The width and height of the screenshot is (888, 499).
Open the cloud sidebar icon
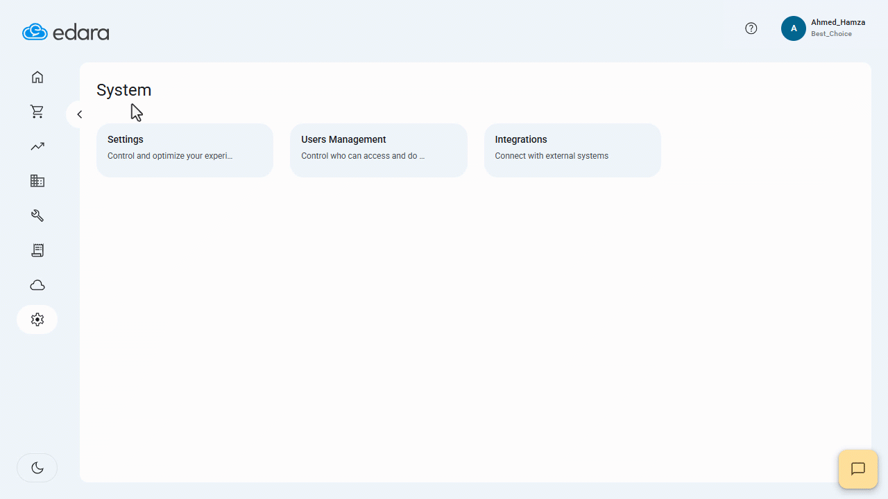pos(37,285)
